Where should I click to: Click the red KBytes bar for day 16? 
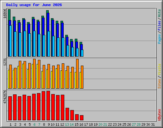pos(82,118)
